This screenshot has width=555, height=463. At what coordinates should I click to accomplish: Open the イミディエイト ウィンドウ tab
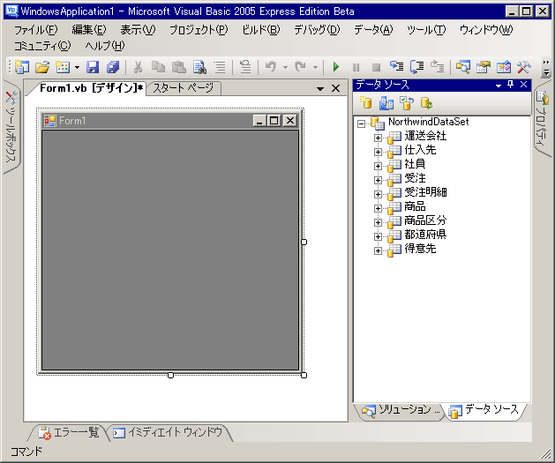(x=170, y=433)
